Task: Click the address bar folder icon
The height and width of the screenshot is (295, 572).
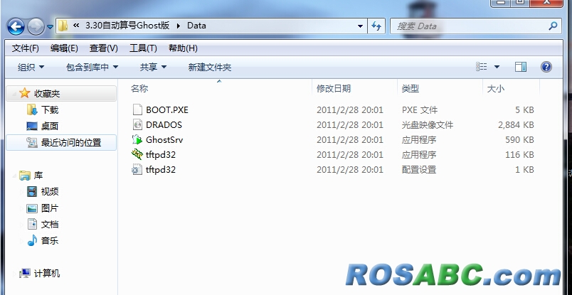Action: [x=63, y=26]
